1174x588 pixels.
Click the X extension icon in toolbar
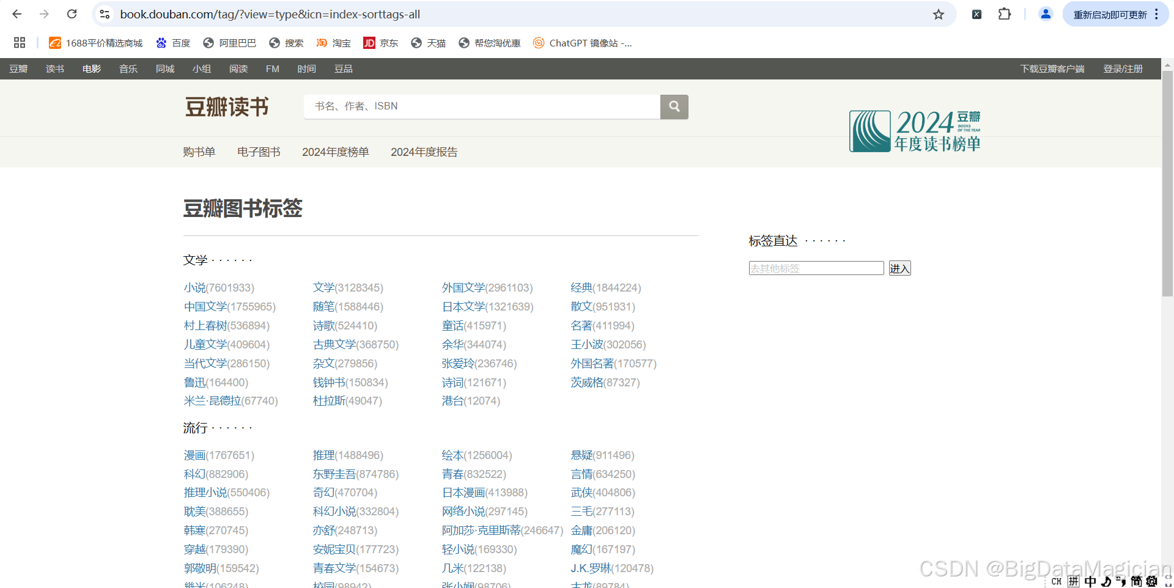point(976,14)
